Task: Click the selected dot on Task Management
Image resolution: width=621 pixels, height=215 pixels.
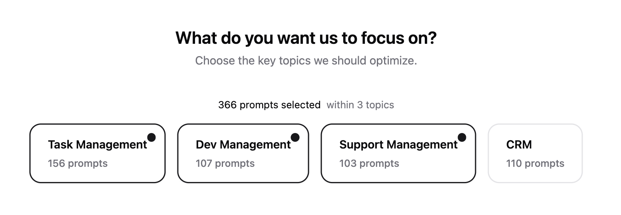Action: pos(151,137)
